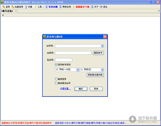
Task: Click the 退出 exit icon
Action: (101, 7)
